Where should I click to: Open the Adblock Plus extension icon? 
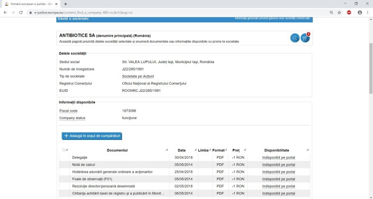click(x=349, y=12)
